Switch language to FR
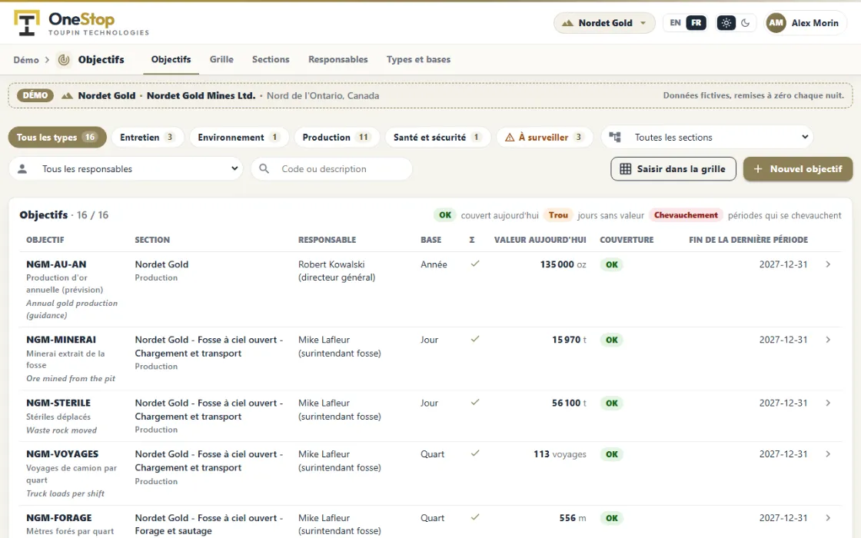 click(696, 23)
